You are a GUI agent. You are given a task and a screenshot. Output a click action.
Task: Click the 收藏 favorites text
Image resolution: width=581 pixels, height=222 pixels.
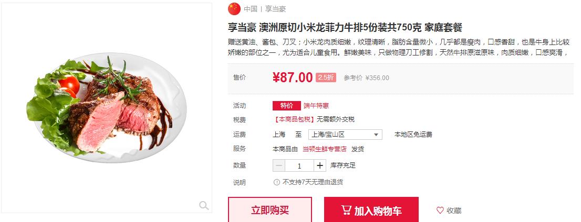454,210
